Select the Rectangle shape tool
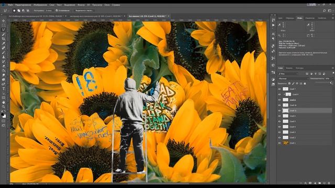Image resolution: width=335 pixels, height=188 pixels. click(x=4, y=98)
